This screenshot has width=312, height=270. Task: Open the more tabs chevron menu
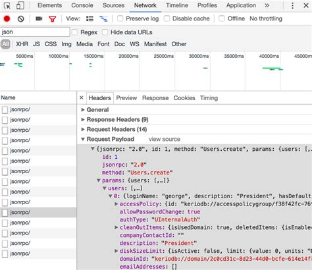point(267,5)
